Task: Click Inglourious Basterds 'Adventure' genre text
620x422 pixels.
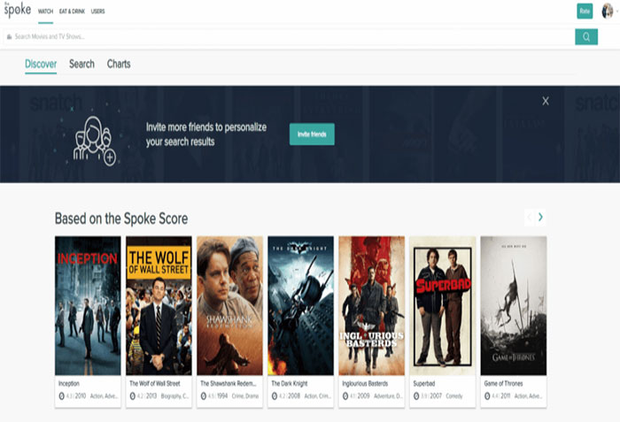Action: pos(388,396)
